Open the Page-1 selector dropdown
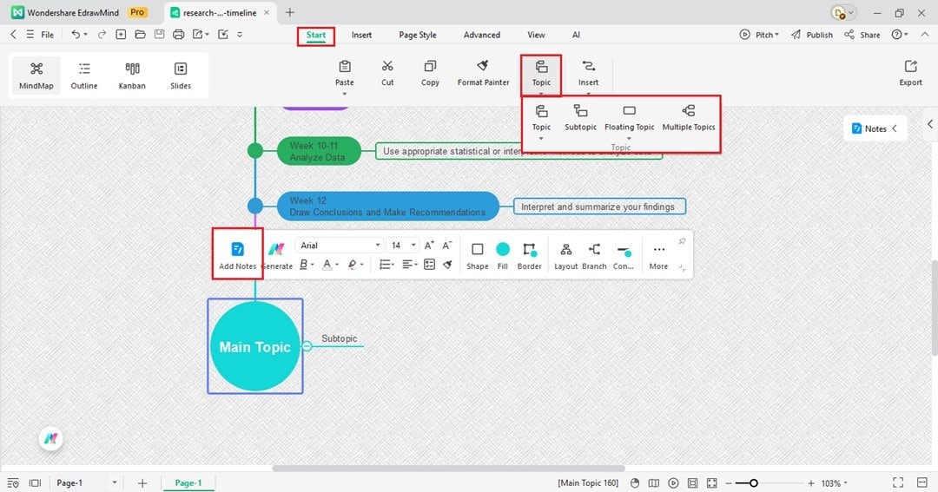The width and height of the screenshot is (938, 492). click(x=87, y=482)
